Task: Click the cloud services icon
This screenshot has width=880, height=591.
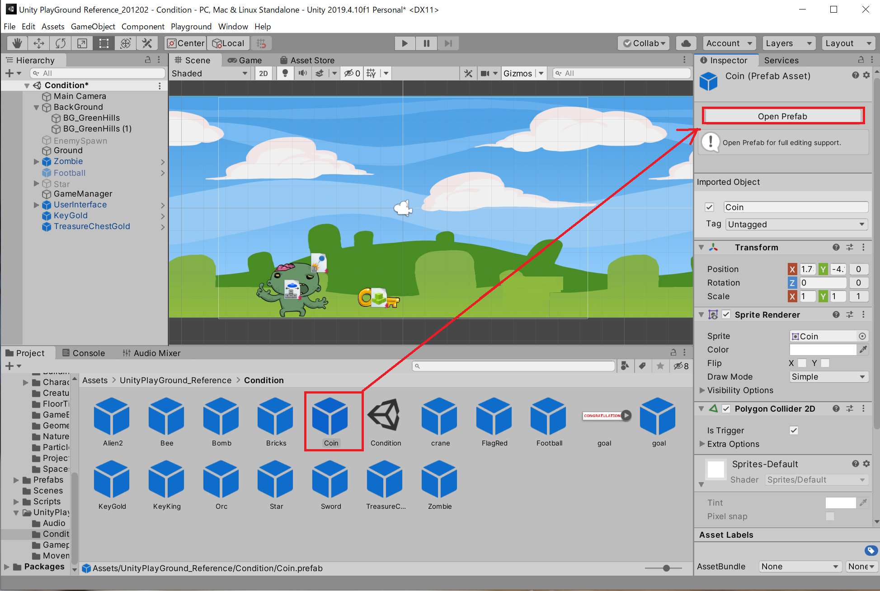Action: click(x=686, y=43)
